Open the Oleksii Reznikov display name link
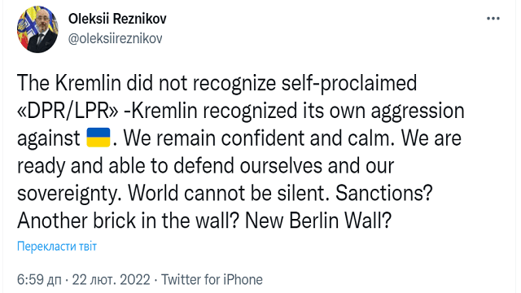 (117, 19)
